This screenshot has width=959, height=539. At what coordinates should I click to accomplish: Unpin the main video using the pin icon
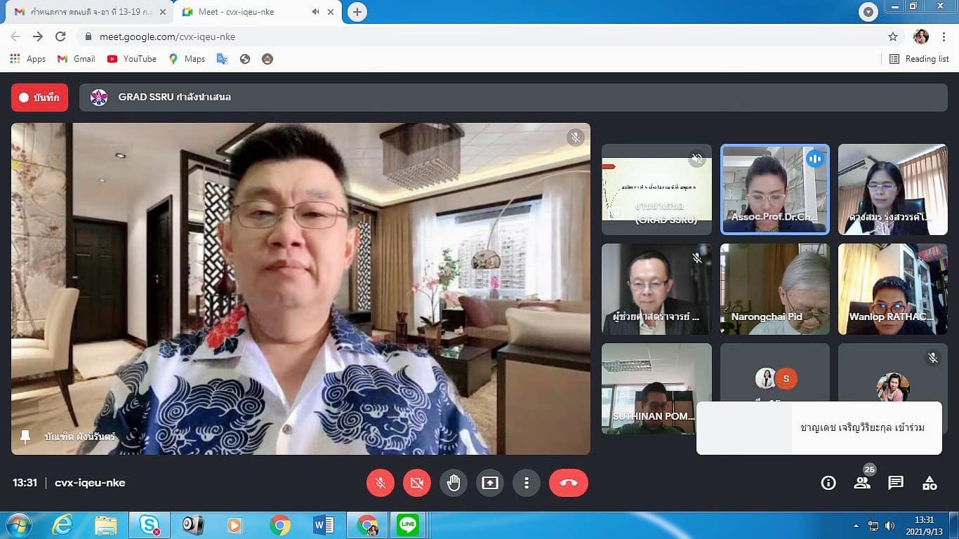tap(26, 437)
